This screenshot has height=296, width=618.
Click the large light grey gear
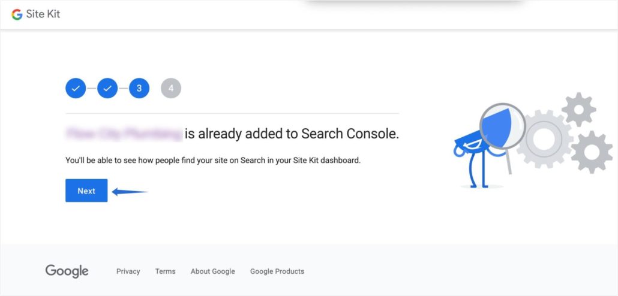point(544,139)
